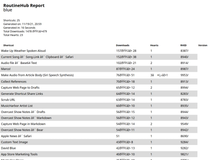The image size is (214, 160).
Task: Click the RHID "9953/" cell
Action: (184, 75)
